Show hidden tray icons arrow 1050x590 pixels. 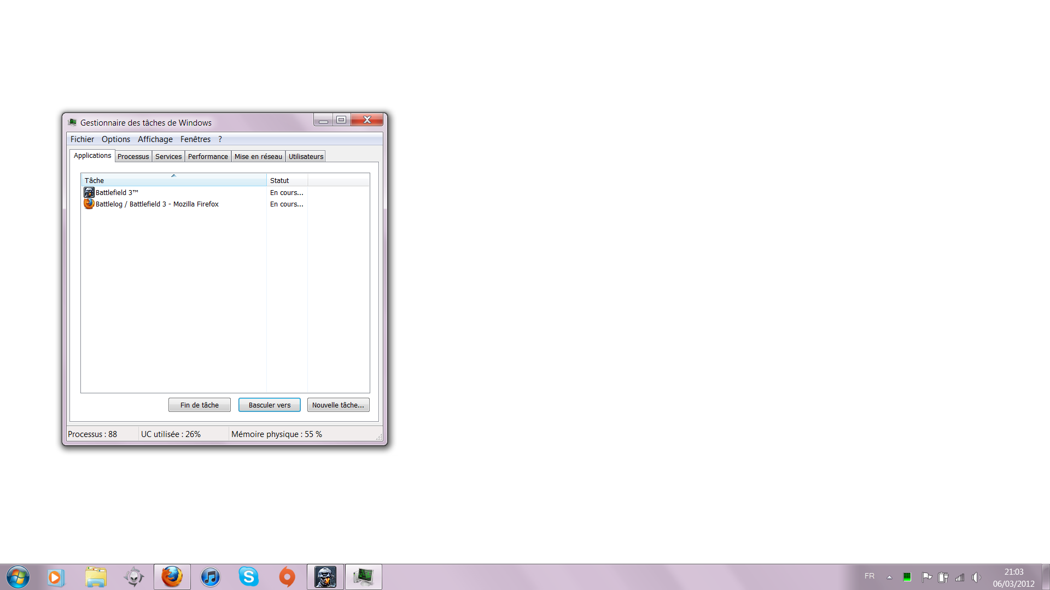pyautogui.click(x=889, y=577)
